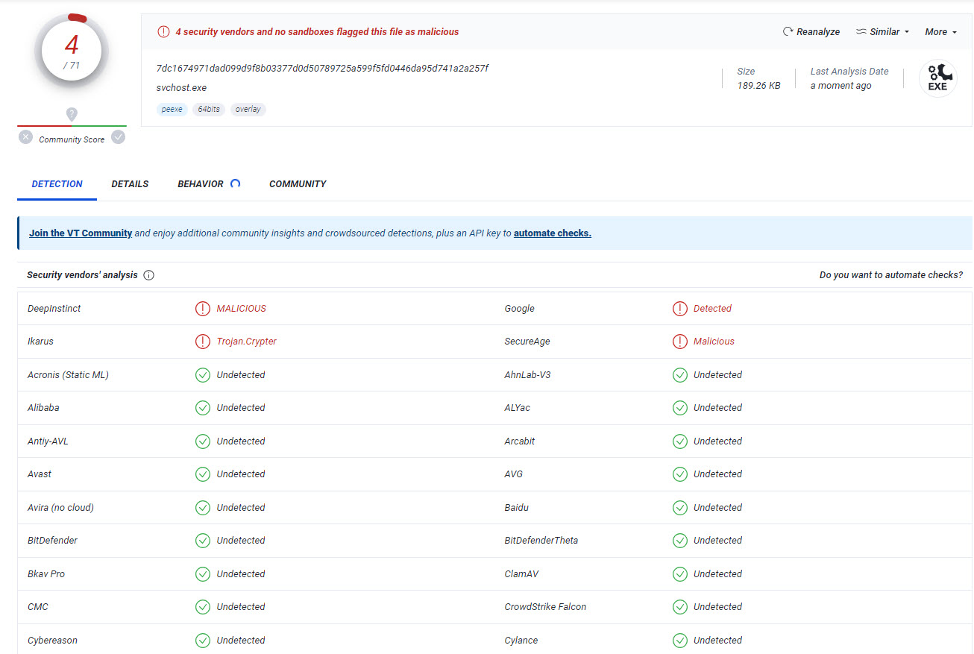This screenshot has height=654, width=974.
Task: Click the 4 / 71 detection score circle
Action: point(72,52)
